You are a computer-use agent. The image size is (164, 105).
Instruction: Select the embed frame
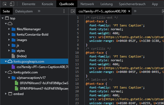18,94
